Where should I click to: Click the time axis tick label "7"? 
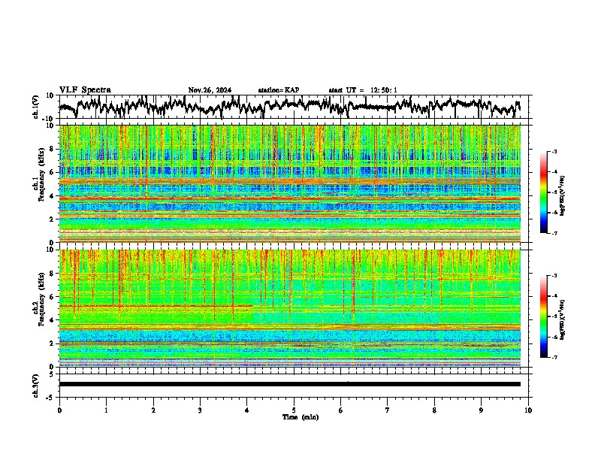pyautogui.click(x=388, y=410)
